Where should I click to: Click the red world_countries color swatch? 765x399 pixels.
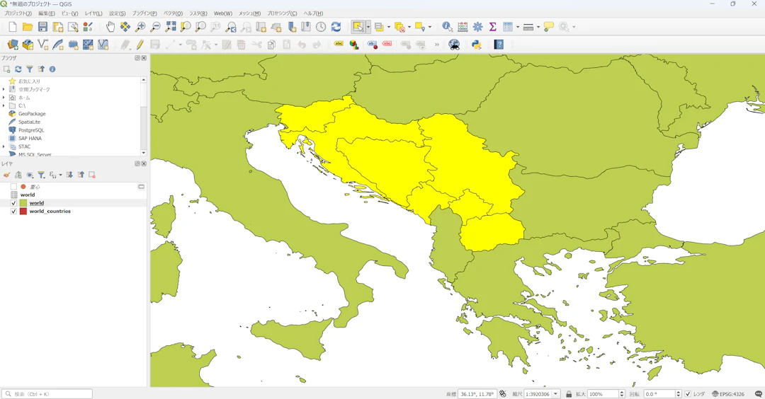click(x=23, y=212)
